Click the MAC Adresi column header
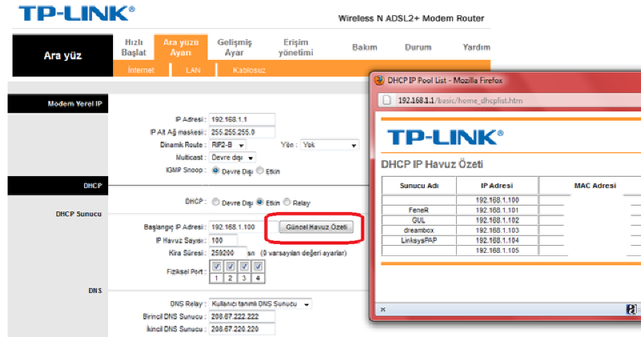 (595, 186)
